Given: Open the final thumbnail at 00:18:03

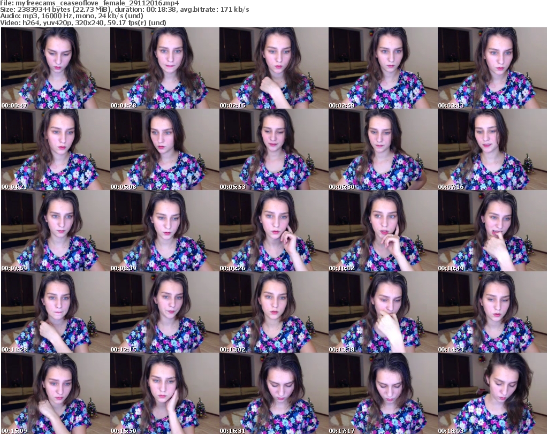Looking at the screenshot, I should point(492,393).
